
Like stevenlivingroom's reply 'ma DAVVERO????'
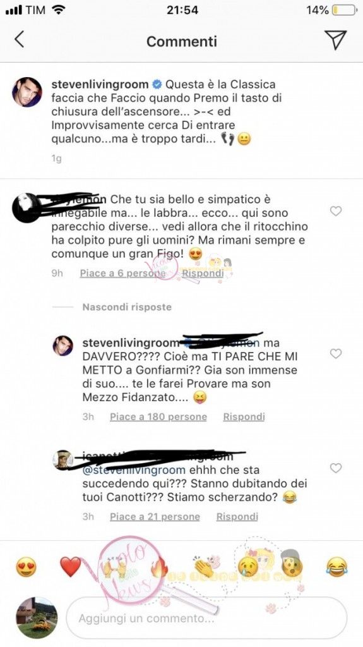(336, 354)
